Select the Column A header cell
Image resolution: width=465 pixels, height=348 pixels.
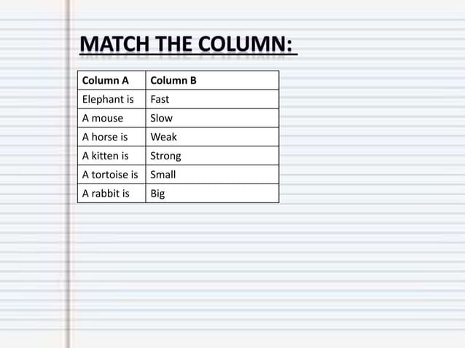112,80
